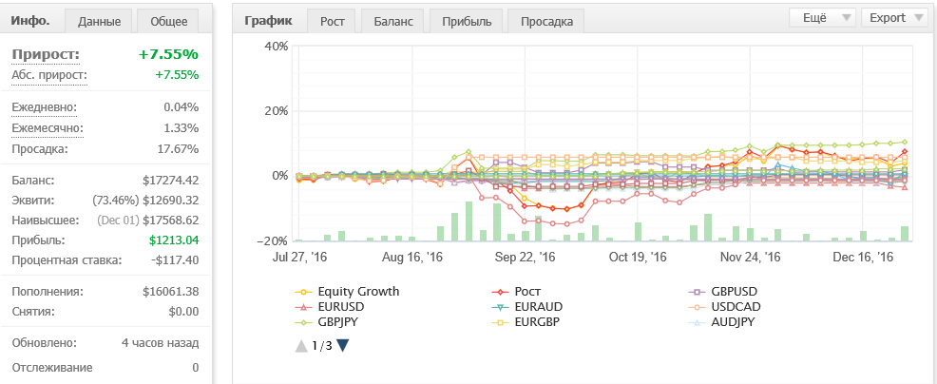This screenshot has width=937, height=384.
Task: Switch to the Баланс chart tab
Action: click(x=393, y=22)
